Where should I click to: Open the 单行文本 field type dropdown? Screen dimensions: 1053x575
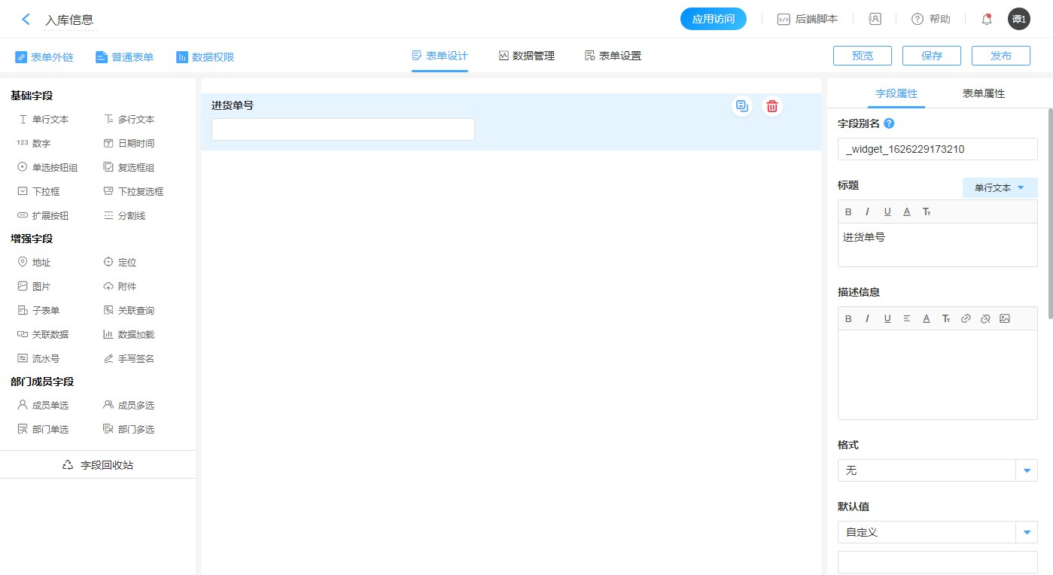[1000, 188]
